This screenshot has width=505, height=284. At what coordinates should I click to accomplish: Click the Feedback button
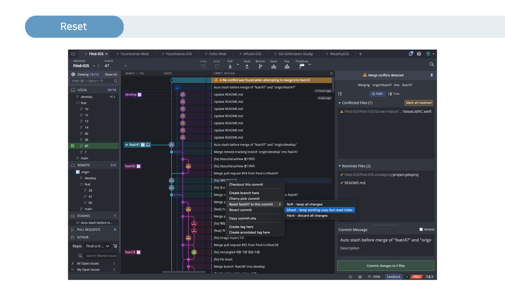coord(394,277)
